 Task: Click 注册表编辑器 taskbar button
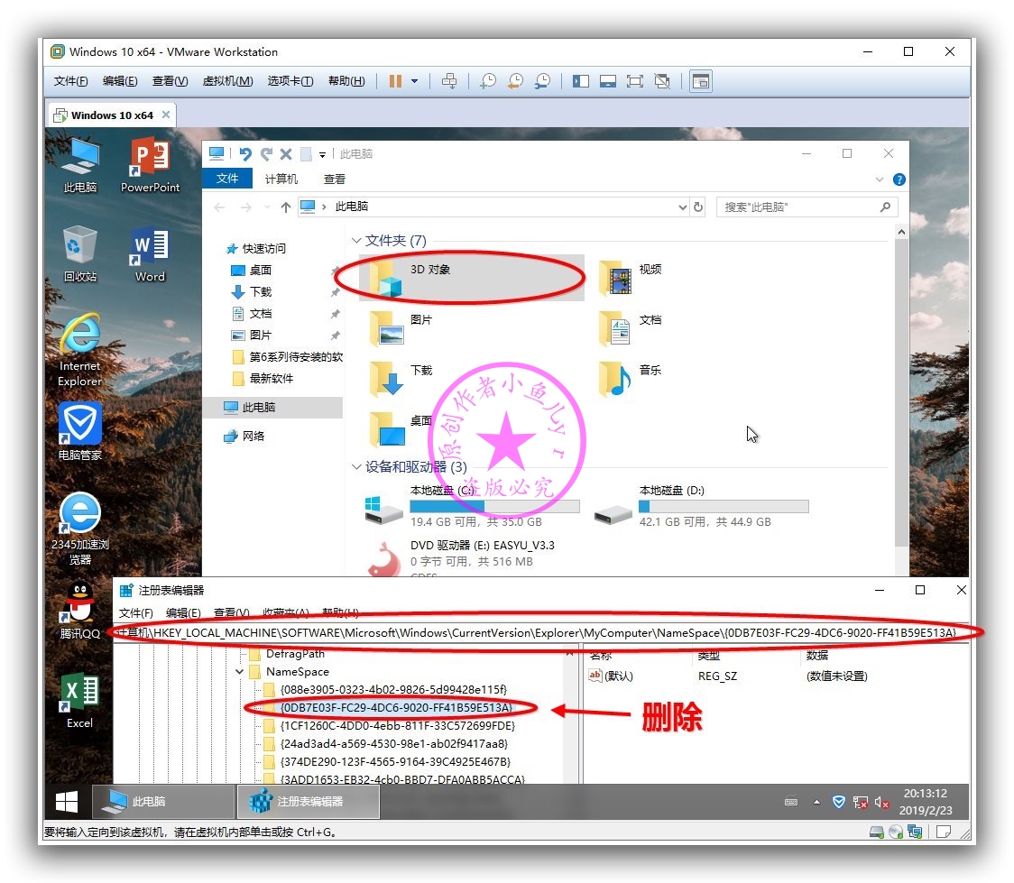[309, 802]
